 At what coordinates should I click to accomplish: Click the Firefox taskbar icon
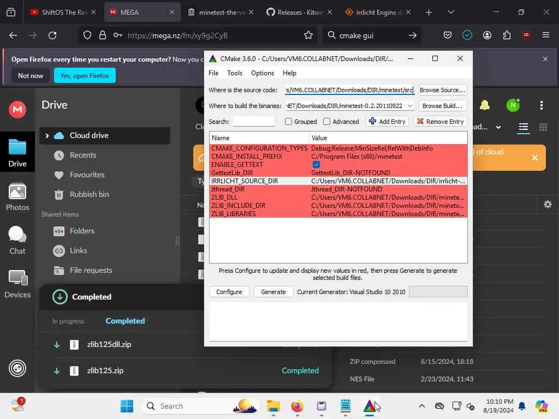[298, 406]
